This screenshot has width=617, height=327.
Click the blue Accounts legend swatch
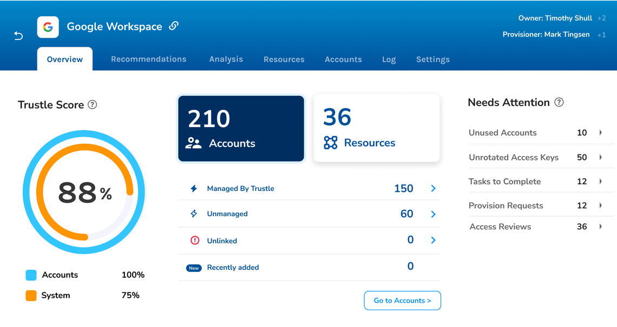point(31,275)
